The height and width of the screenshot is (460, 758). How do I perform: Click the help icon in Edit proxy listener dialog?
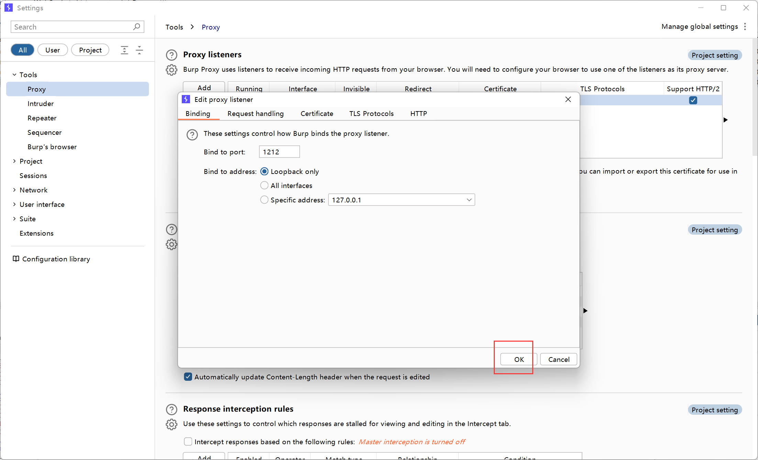(192, 134)
